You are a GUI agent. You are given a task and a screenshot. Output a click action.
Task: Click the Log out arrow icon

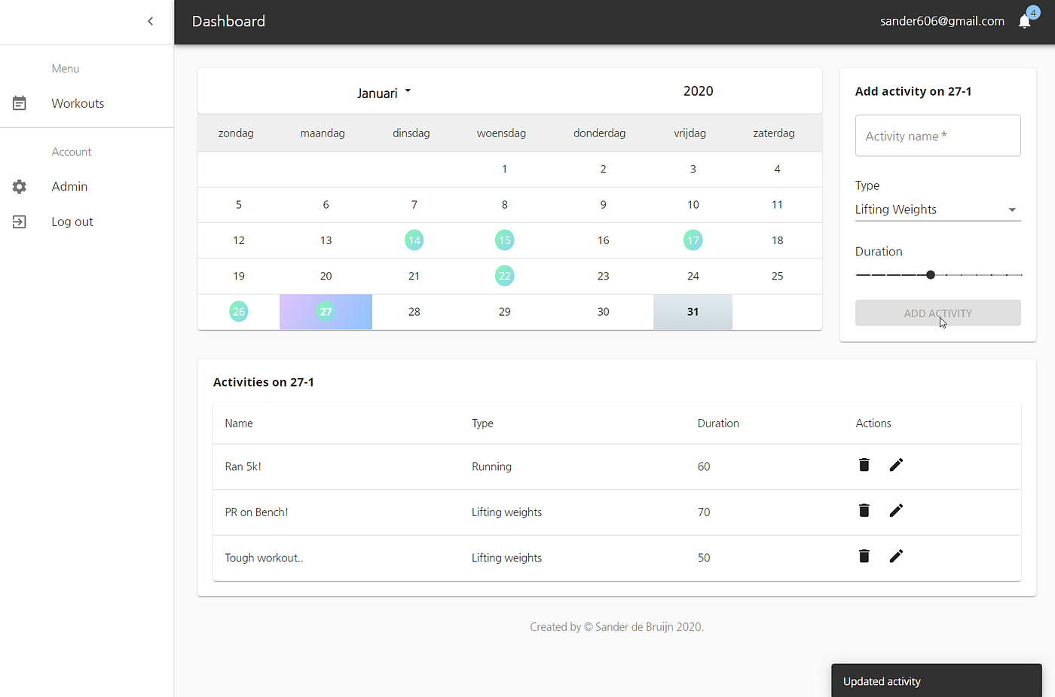pos(19,221)
